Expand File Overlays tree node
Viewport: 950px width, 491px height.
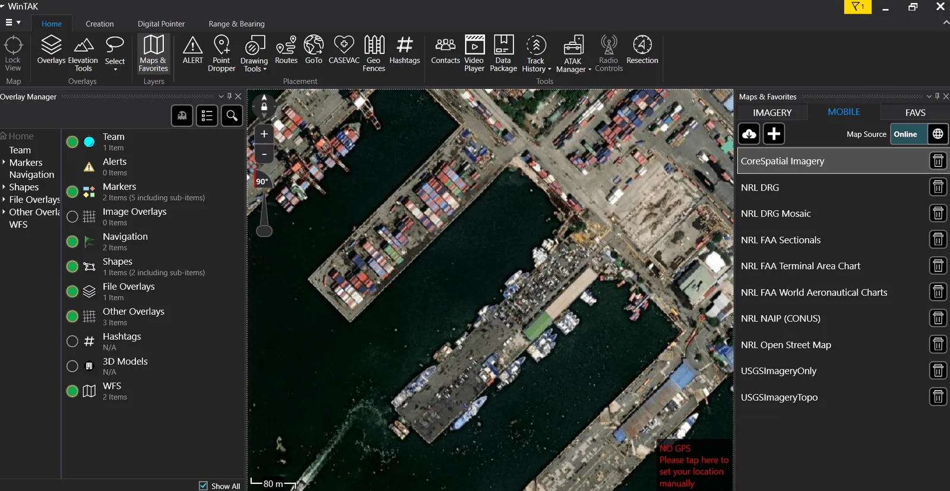pos(4,199)
